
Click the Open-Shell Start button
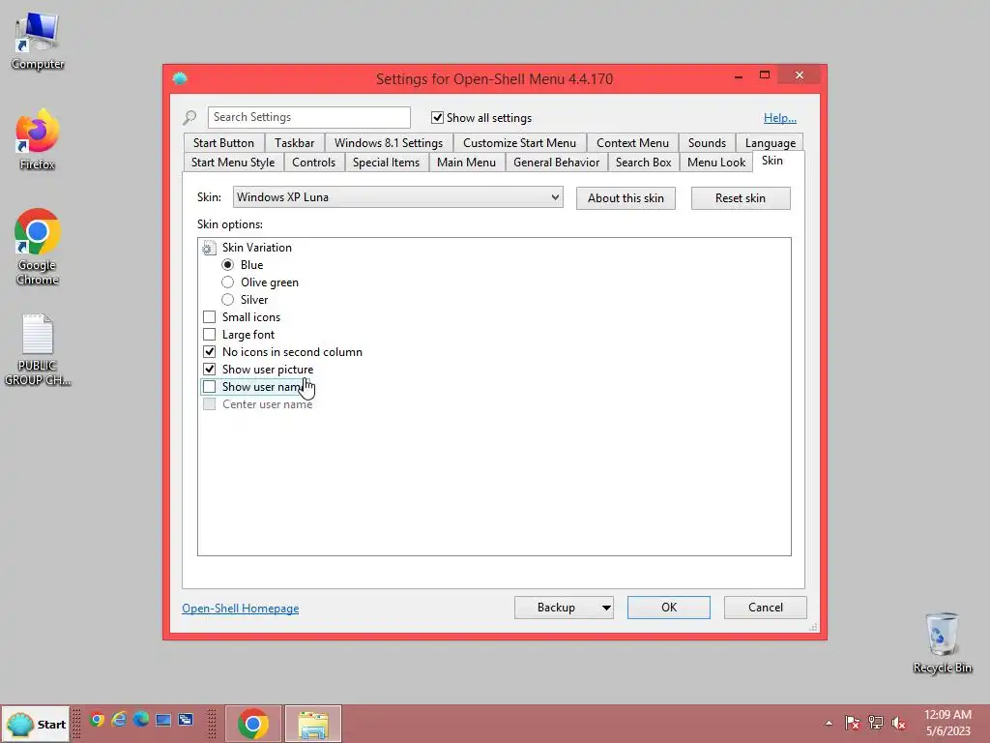pos(37,724)
